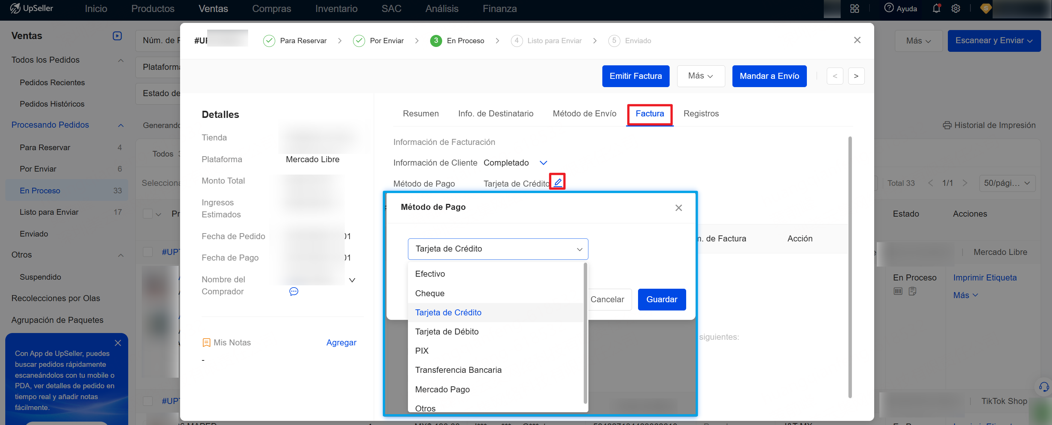1052x425 pixels.
Task: Close the Método de Pago dialog
Action: pyautogui.click(x=679, y=208)
